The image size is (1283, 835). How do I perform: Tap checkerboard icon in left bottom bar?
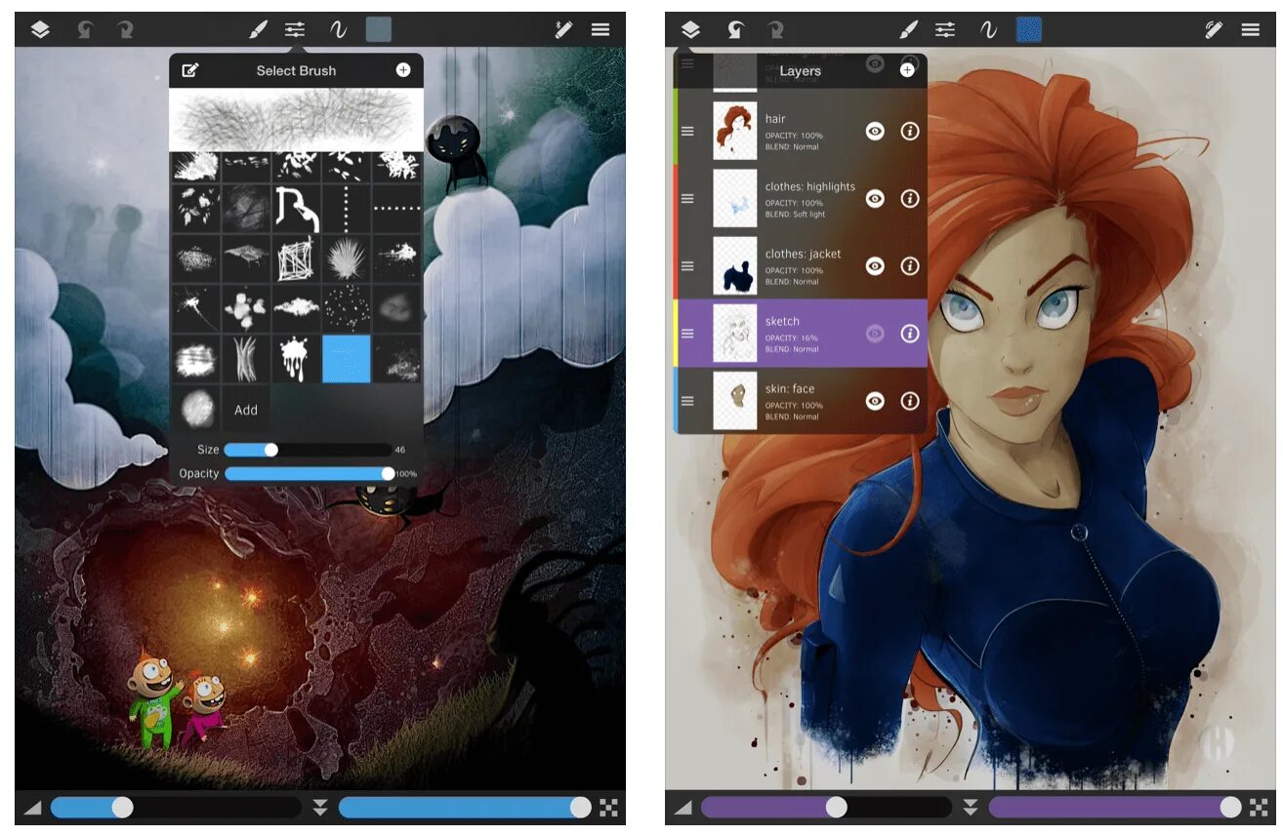pos(609,808)
